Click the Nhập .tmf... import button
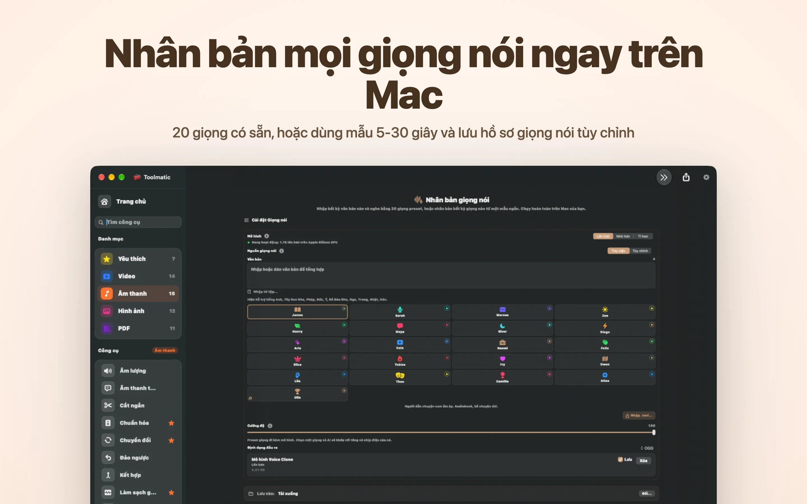 click(x=639, y=415)
